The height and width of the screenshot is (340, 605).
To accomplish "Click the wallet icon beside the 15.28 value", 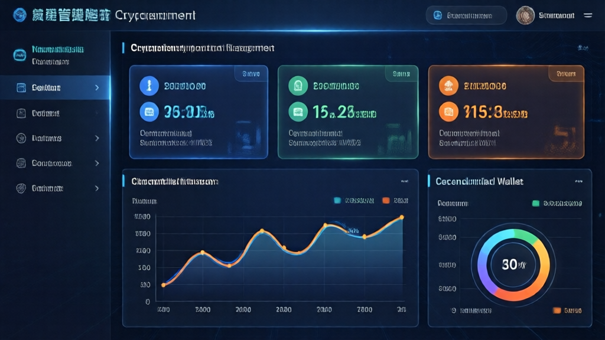I will (298, 110).
